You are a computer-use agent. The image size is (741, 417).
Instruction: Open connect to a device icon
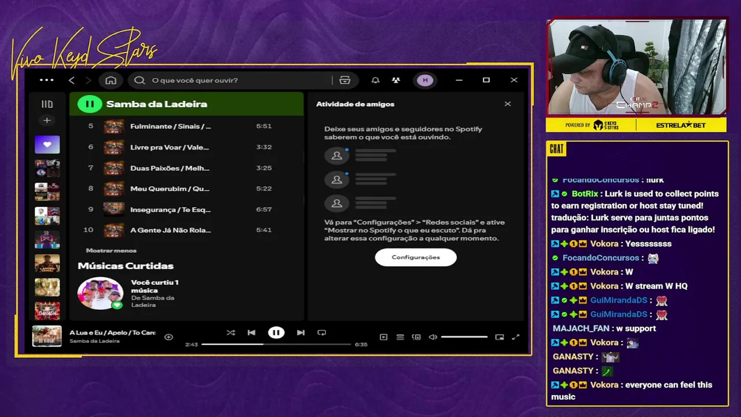click(416, 337)
